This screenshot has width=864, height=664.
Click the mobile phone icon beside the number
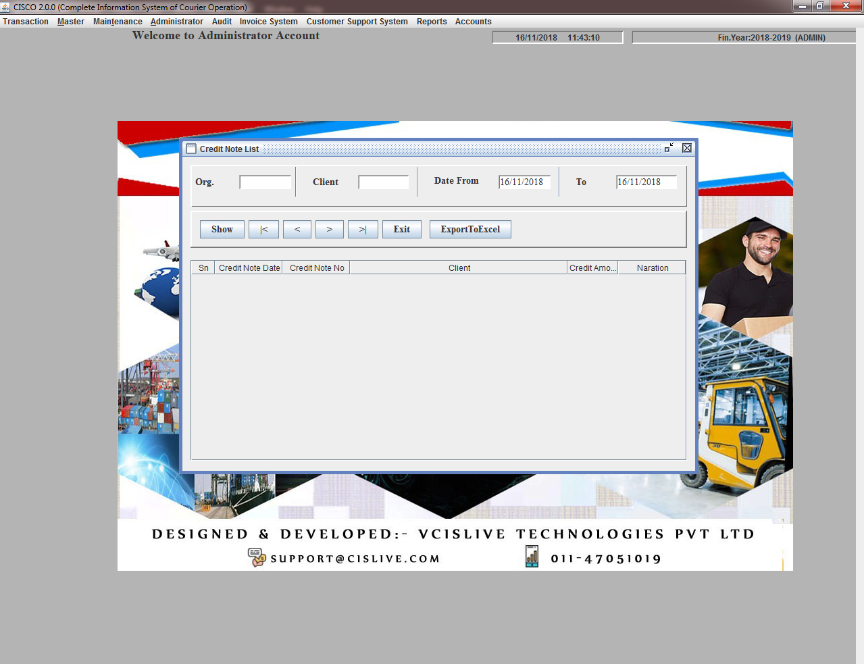[x=532, y=557]
